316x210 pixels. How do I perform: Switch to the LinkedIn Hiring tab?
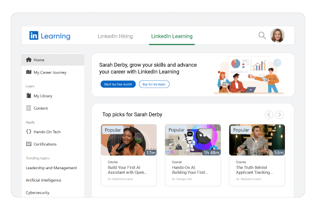click(115, 36)
